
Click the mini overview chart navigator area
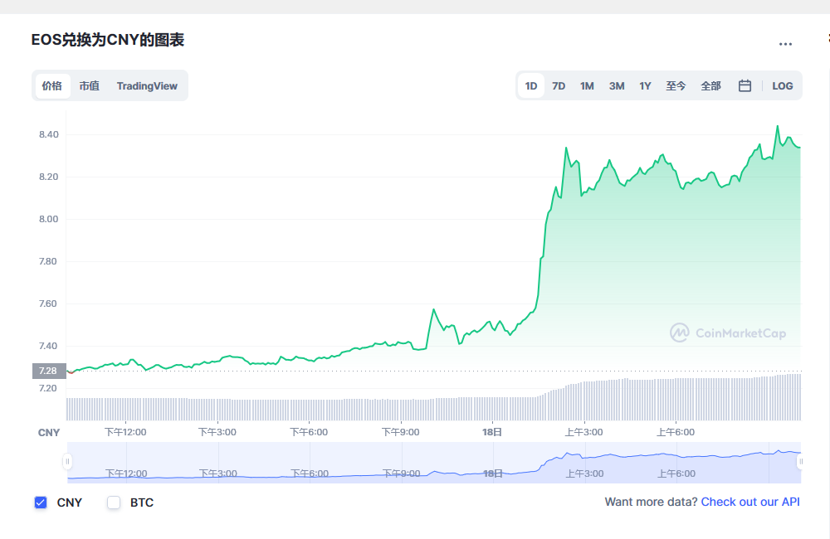coord(434,463)
